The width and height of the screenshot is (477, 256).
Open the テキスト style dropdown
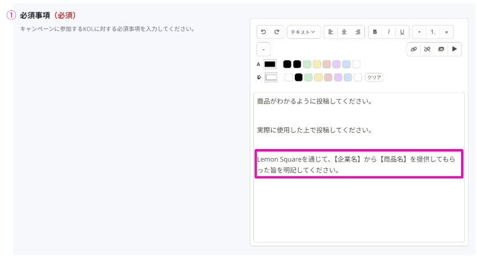tap(304, 32)
